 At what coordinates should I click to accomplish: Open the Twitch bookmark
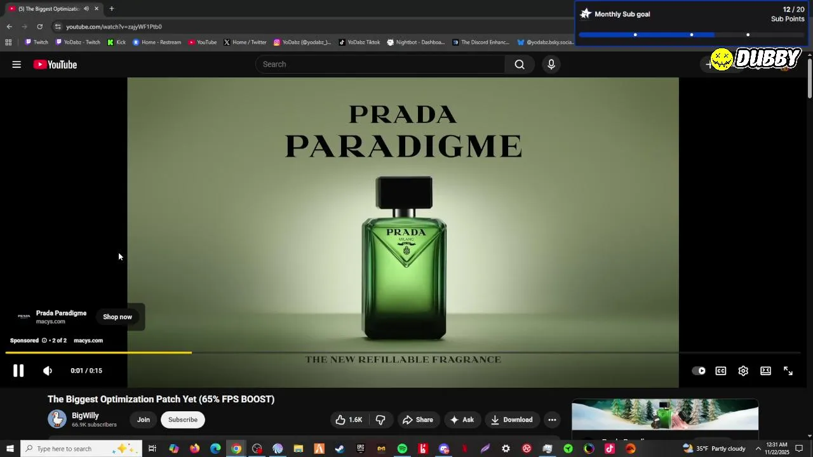[x=36, y=43]
